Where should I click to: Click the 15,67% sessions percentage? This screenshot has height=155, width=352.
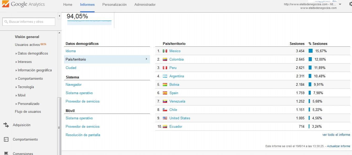pyautogui.click(x=321, y=51)
